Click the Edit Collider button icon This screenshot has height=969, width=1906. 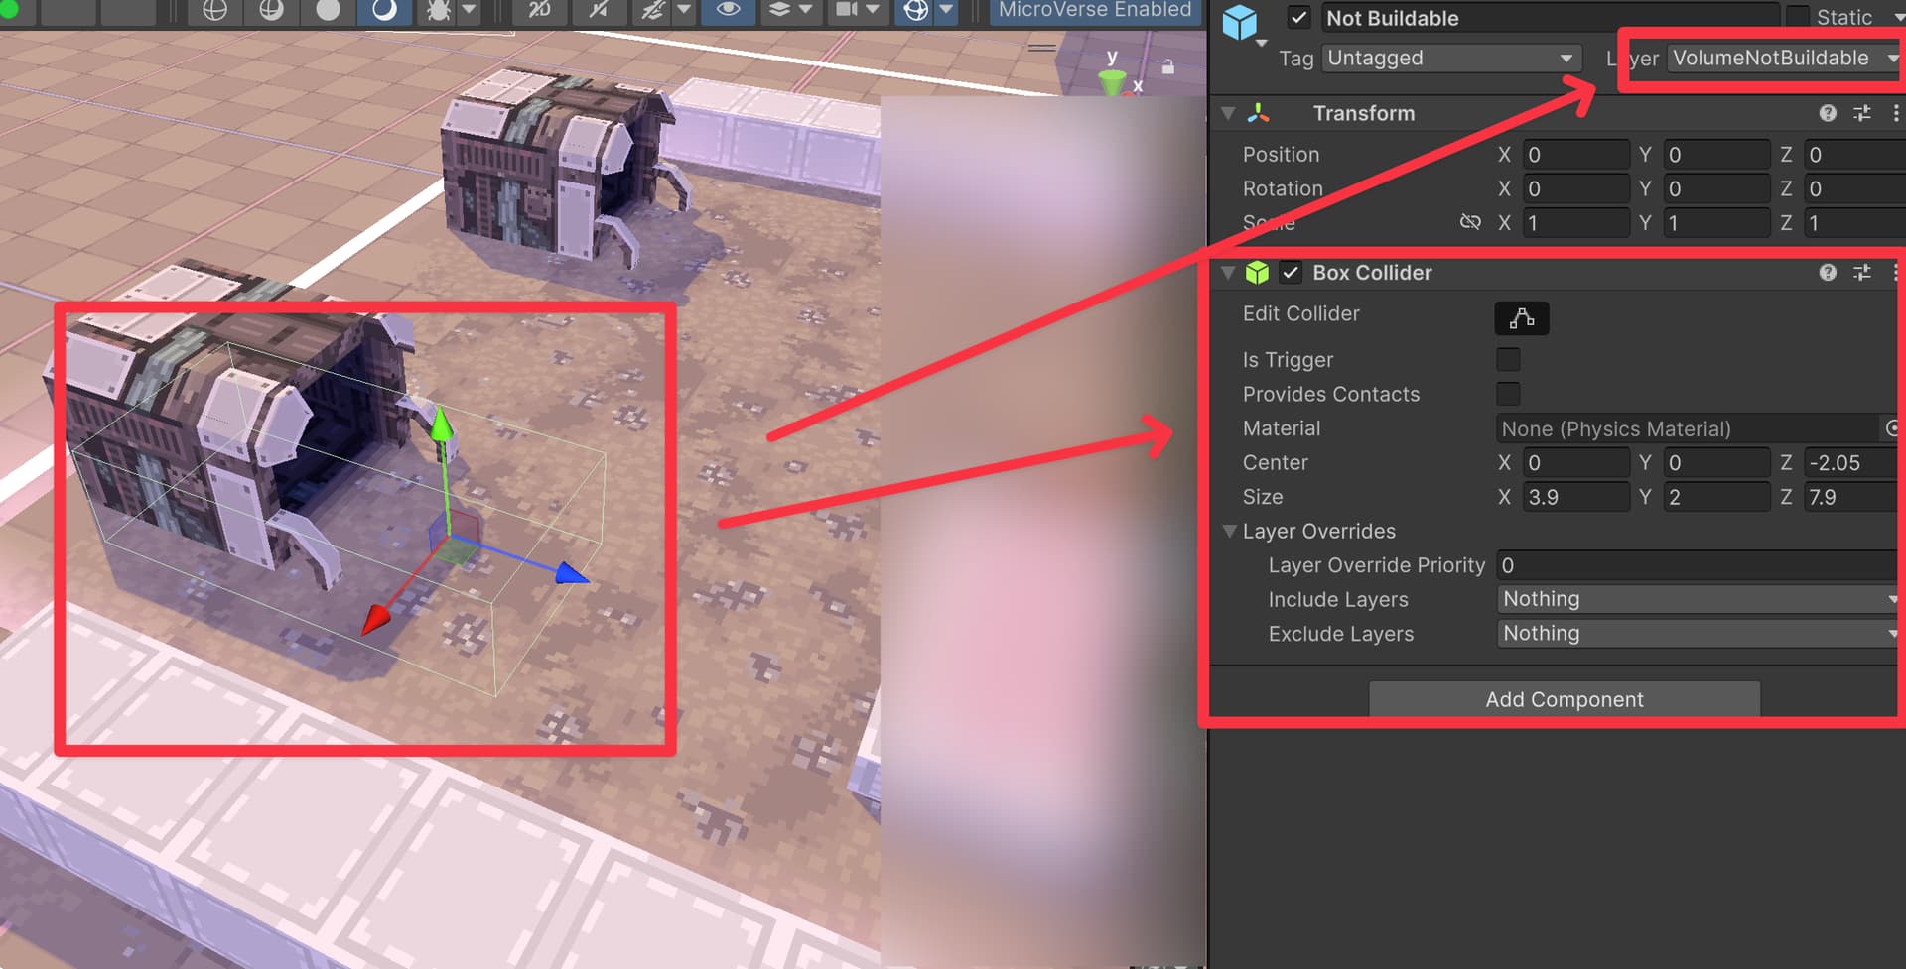[1521, 318]
